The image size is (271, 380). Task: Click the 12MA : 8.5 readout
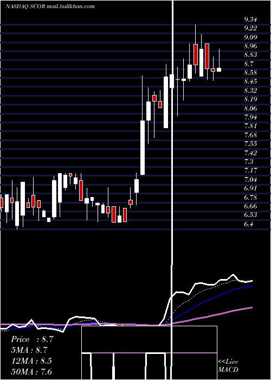[x=31, y=361]
